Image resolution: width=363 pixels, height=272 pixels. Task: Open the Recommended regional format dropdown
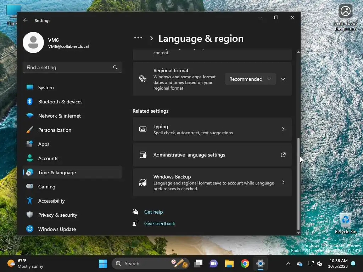pyautogui.click(x=250, y=79)
